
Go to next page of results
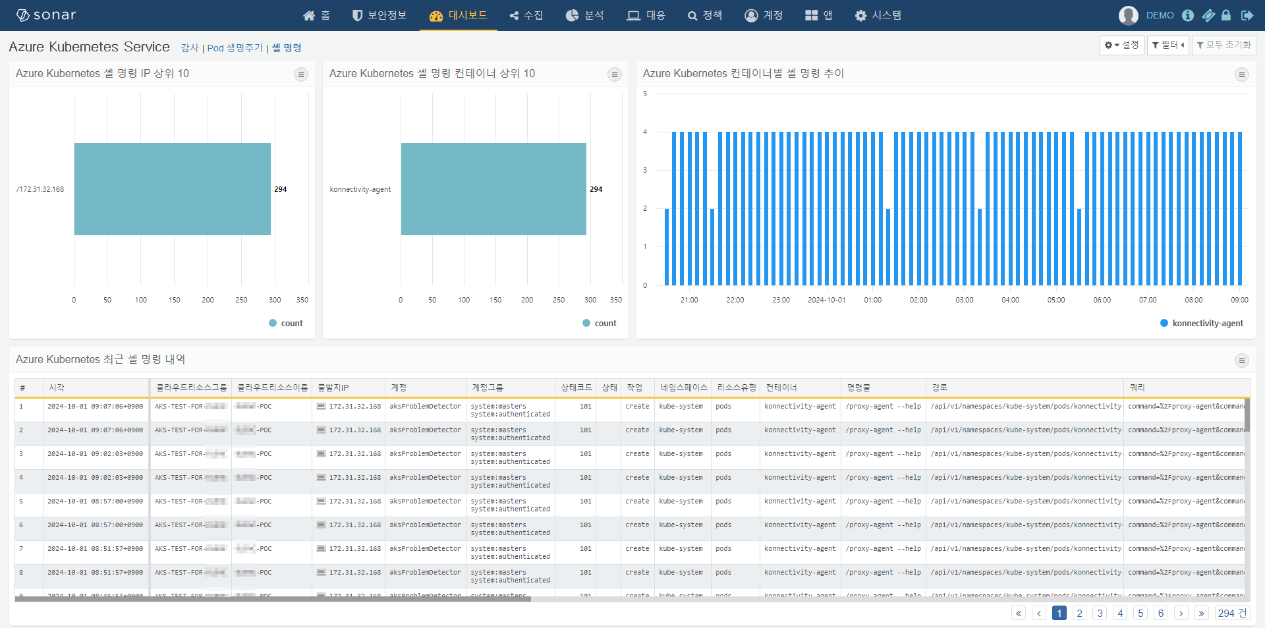click(1181, 614)
